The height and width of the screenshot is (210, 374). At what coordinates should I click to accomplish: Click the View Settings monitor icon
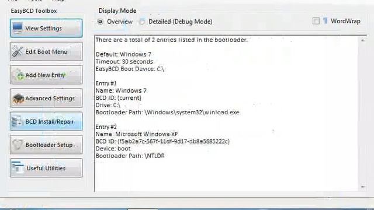click(18, 28)
